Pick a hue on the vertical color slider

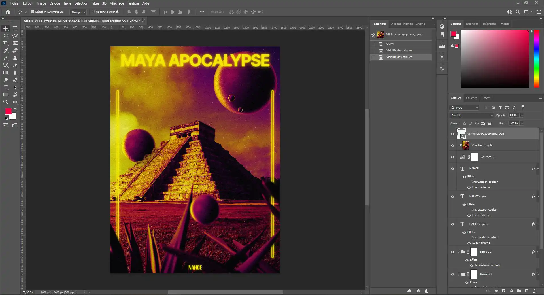(x=536, y=59)
